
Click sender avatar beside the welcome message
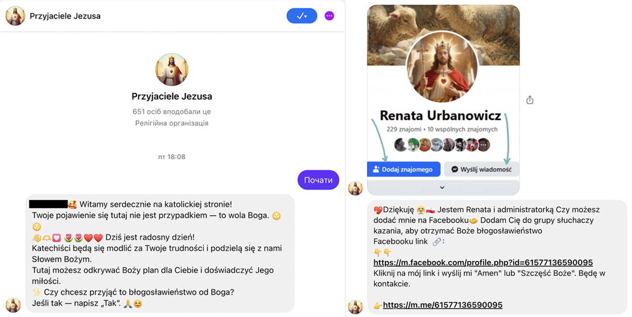point(13,304)
